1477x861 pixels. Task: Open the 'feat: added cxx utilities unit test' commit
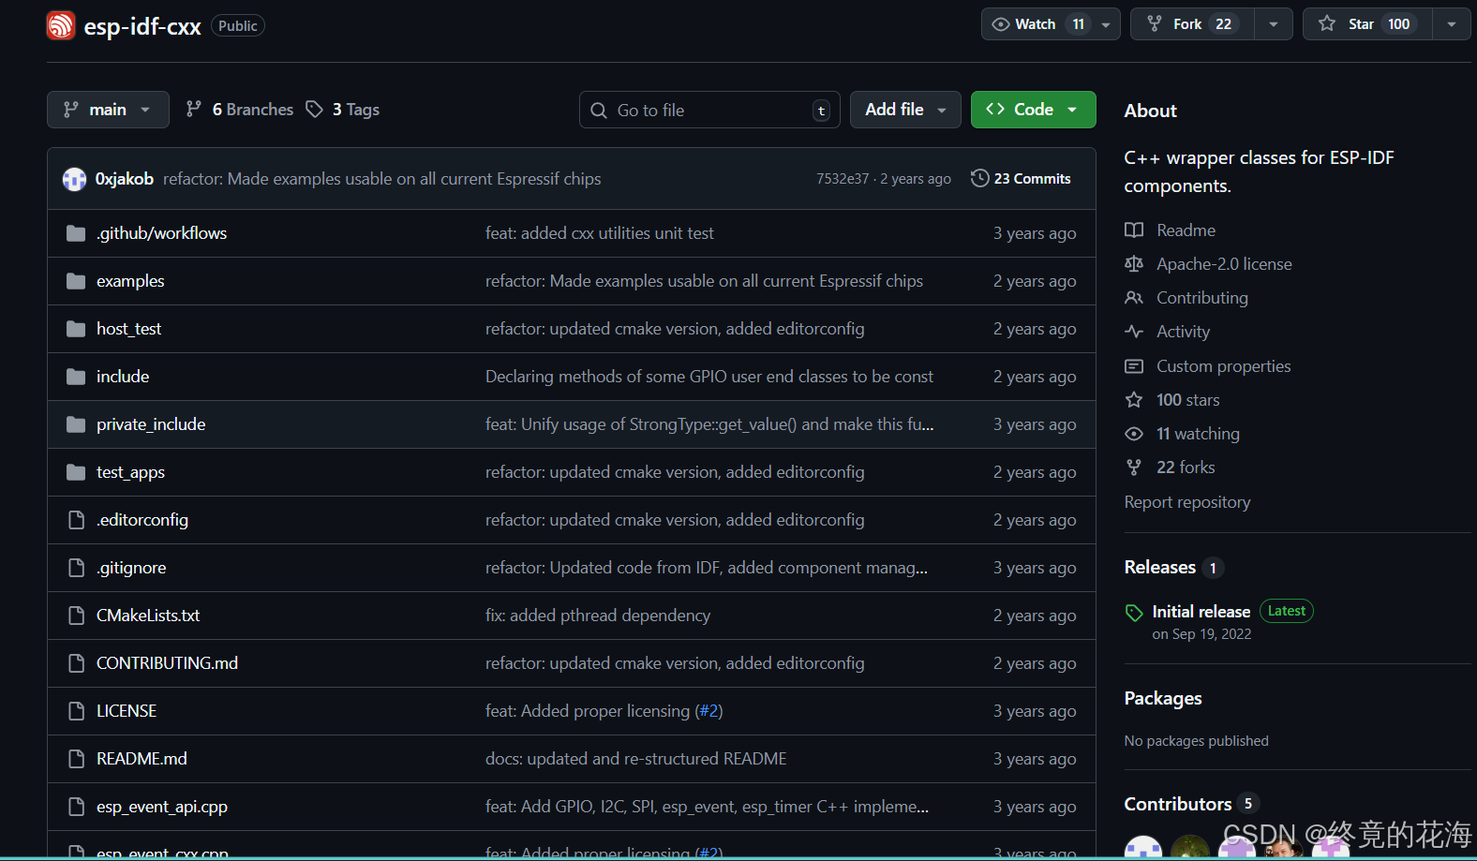600,233
